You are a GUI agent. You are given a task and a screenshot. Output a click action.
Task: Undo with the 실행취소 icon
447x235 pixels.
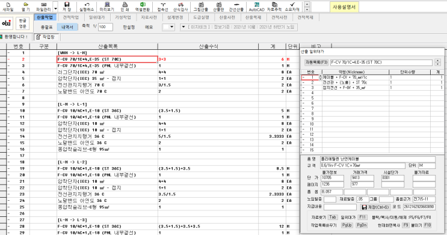click(x=87, y=7)
